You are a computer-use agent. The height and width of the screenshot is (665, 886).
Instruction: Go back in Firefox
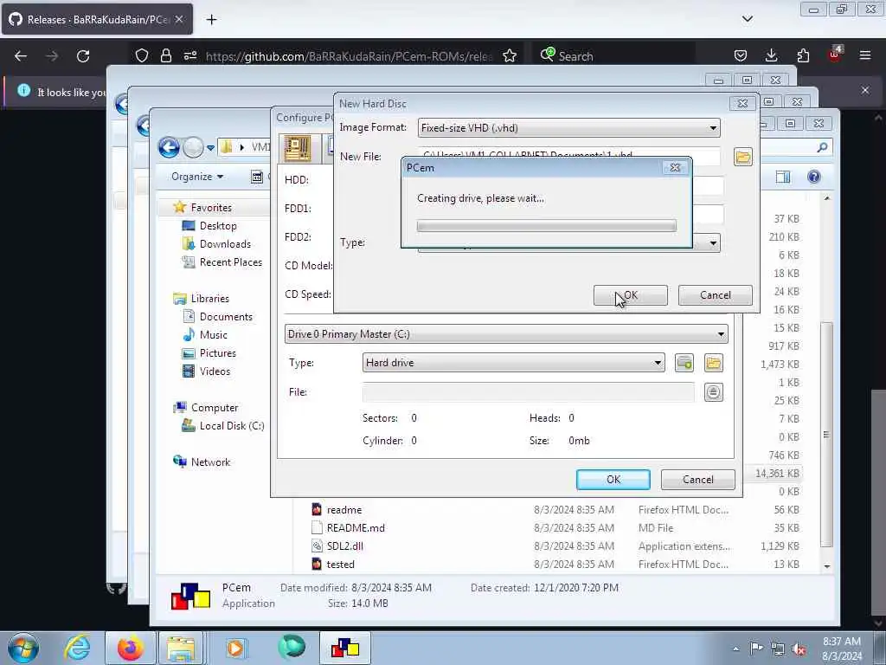[21, 56]
